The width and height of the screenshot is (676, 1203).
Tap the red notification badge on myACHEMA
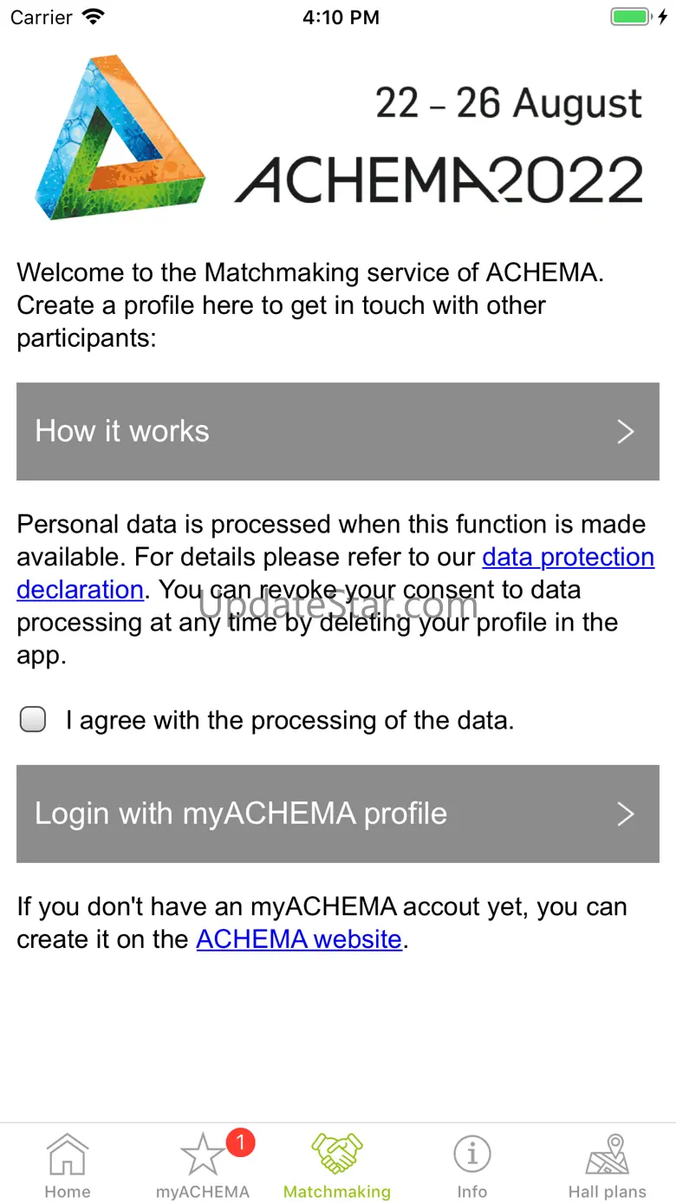(240, 1142)
